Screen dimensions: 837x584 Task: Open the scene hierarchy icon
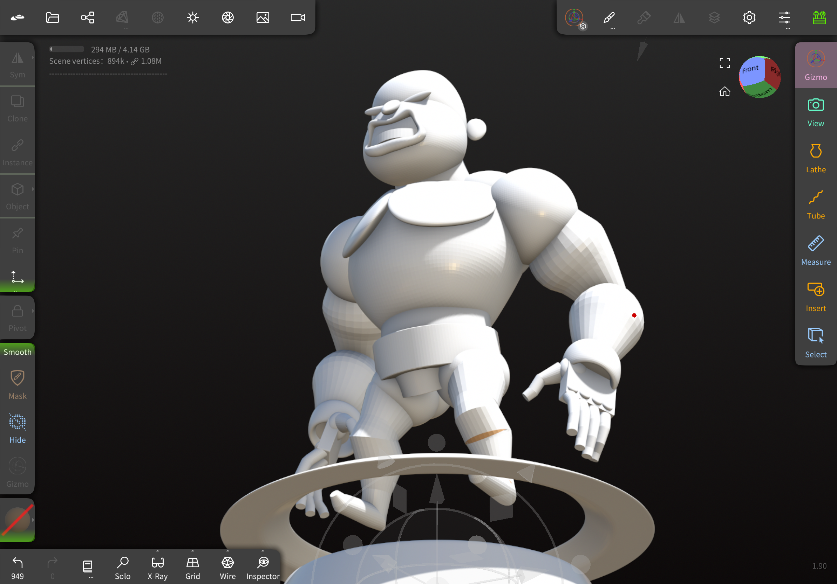point(88,18)
